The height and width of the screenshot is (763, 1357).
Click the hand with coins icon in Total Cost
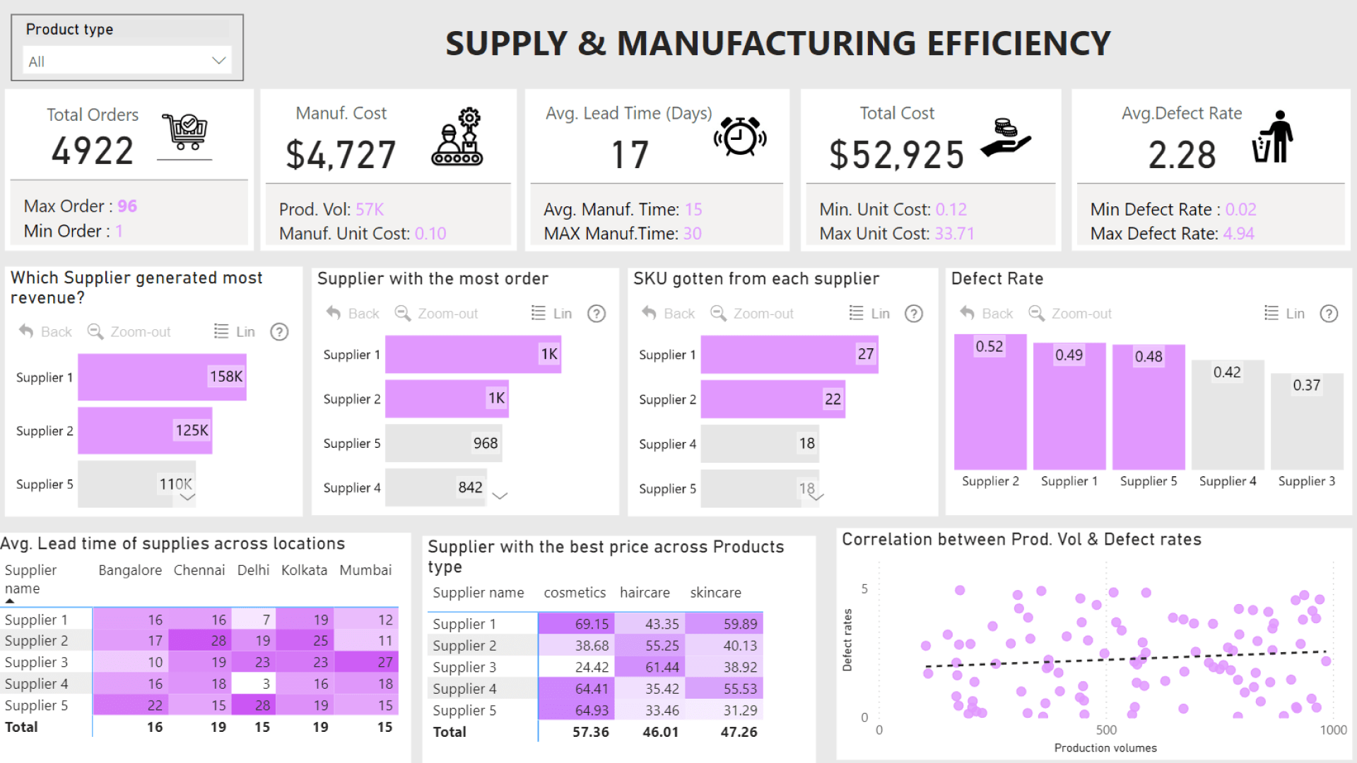[x=1006, y=137]
